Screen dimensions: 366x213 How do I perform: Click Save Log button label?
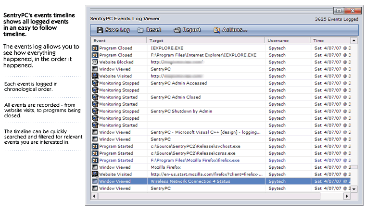pos(117,30)
